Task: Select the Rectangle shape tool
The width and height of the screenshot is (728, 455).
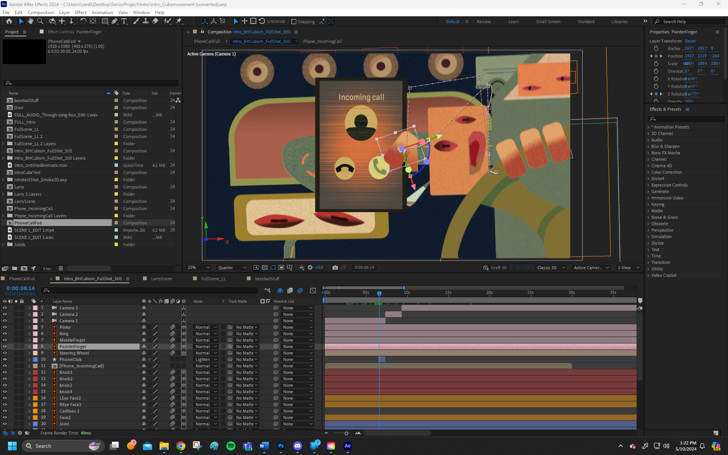Action: (105, 21)
